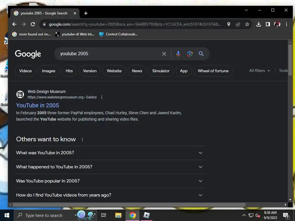This screenshot has width=295, height=221.
Task: Show hidden system tray icons
Action: pyautogui.click(x=244, y=215)
